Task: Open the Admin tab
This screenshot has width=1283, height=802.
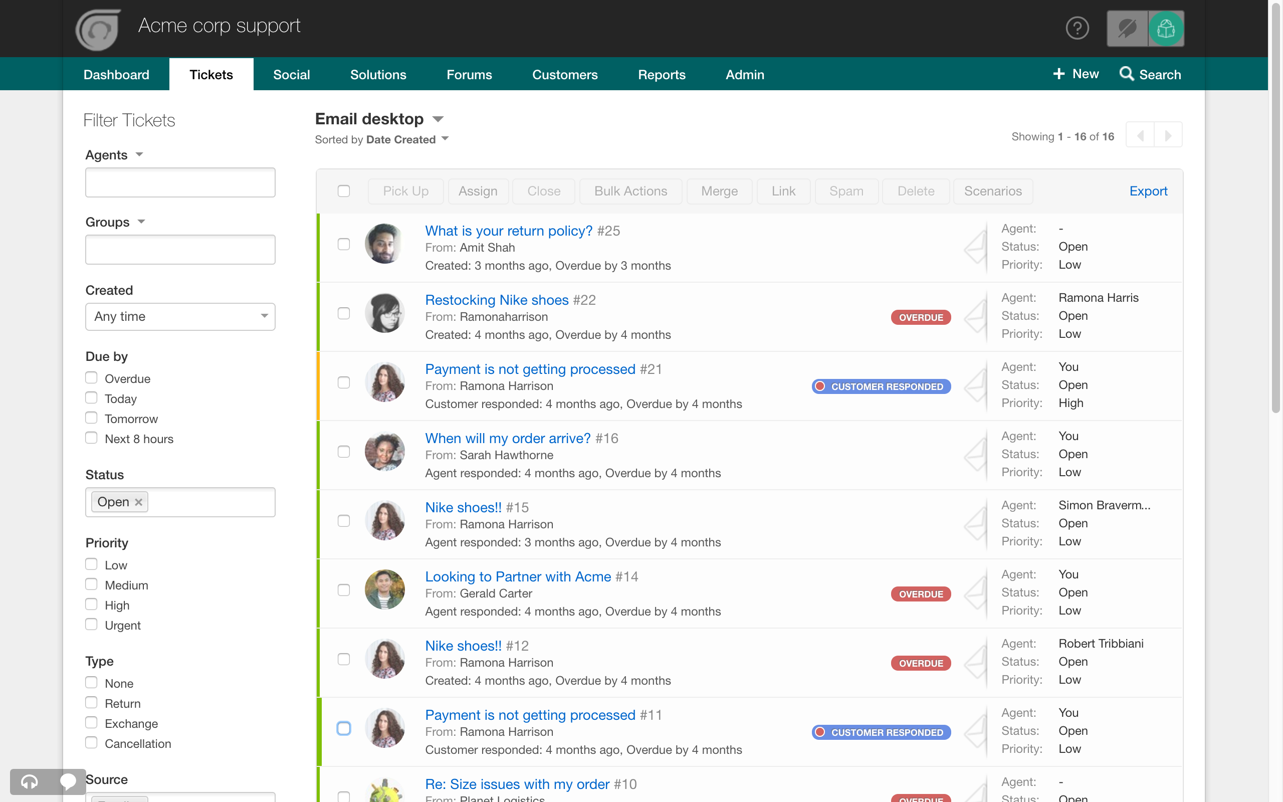Action: point(744,74)
